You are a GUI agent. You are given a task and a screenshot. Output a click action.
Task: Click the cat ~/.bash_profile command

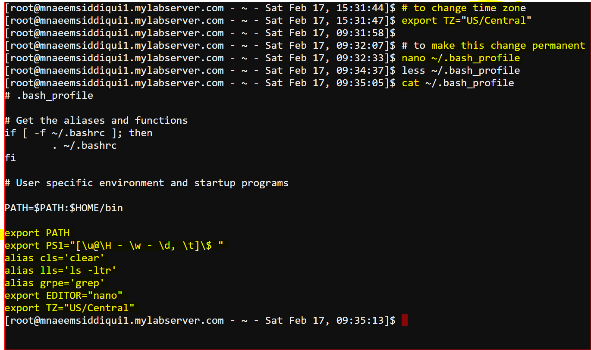(x=458, y=83)
